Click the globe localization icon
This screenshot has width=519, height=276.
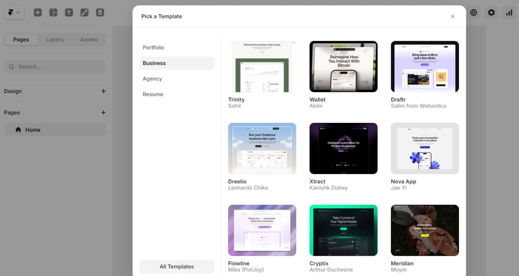pos(474,13)
